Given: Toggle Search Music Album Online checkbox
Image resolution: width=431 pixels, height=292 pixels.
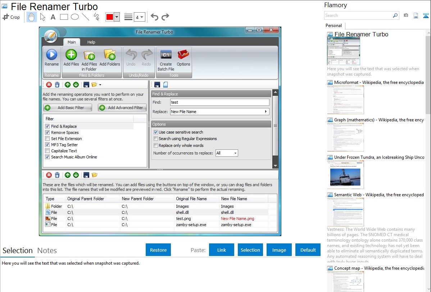Looking at the screenshot, I should (x=47, y=157).
